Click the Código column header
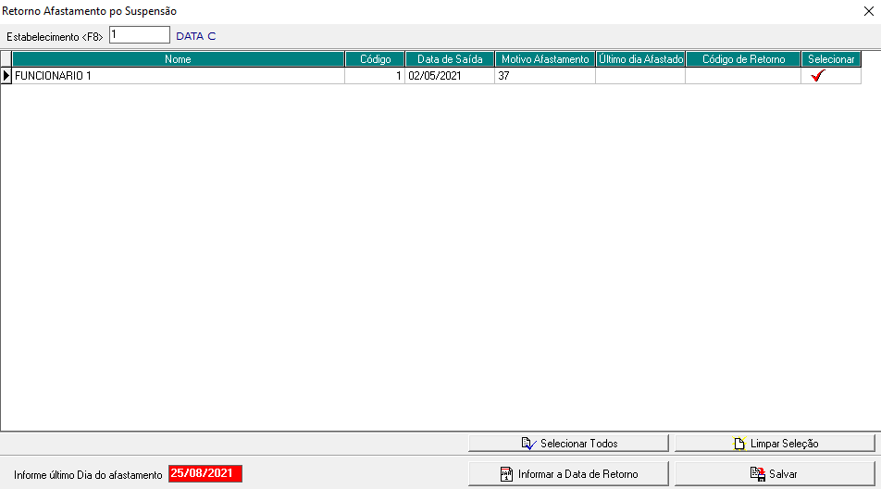Image resolution: width=881 pixels, height=489 pixels. 376,59
